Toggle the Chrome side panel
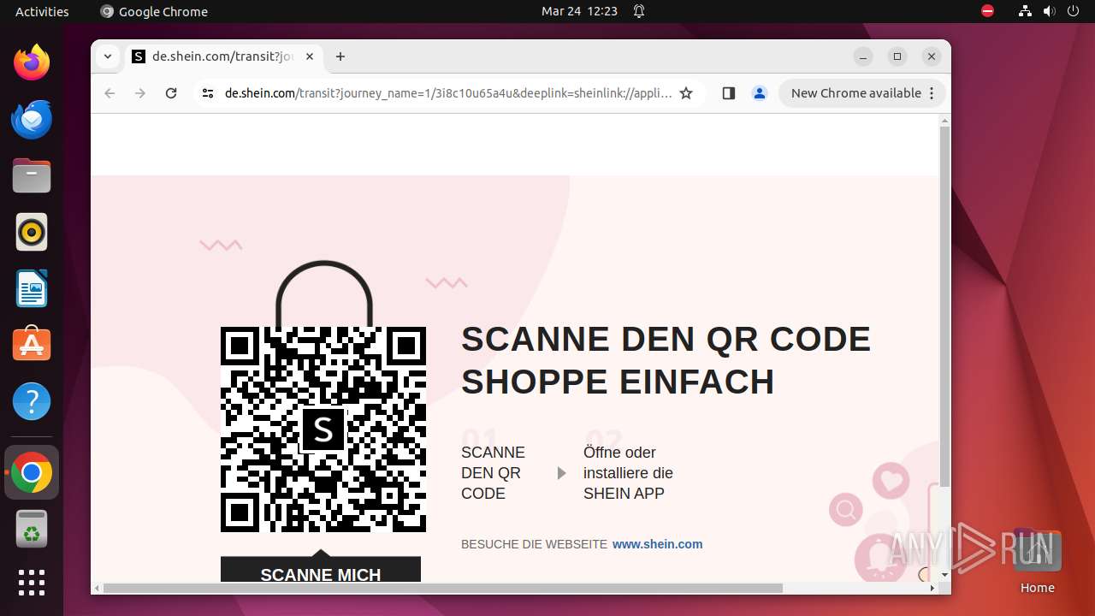Screen dimensions: 1095x616 729,93
